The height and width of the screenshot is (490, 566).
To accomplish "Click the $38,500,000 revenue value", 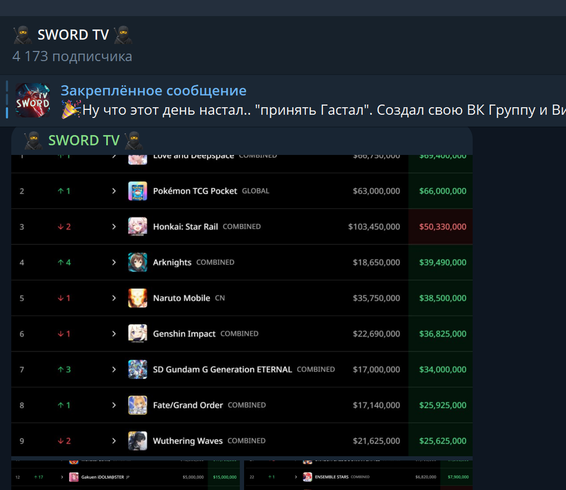I will tap(443, 298).
